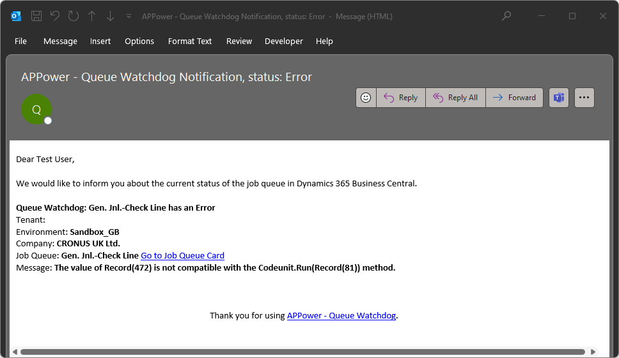Open the Format Text tab
This screenshot has width=619, height=358.
coord(190,41)
